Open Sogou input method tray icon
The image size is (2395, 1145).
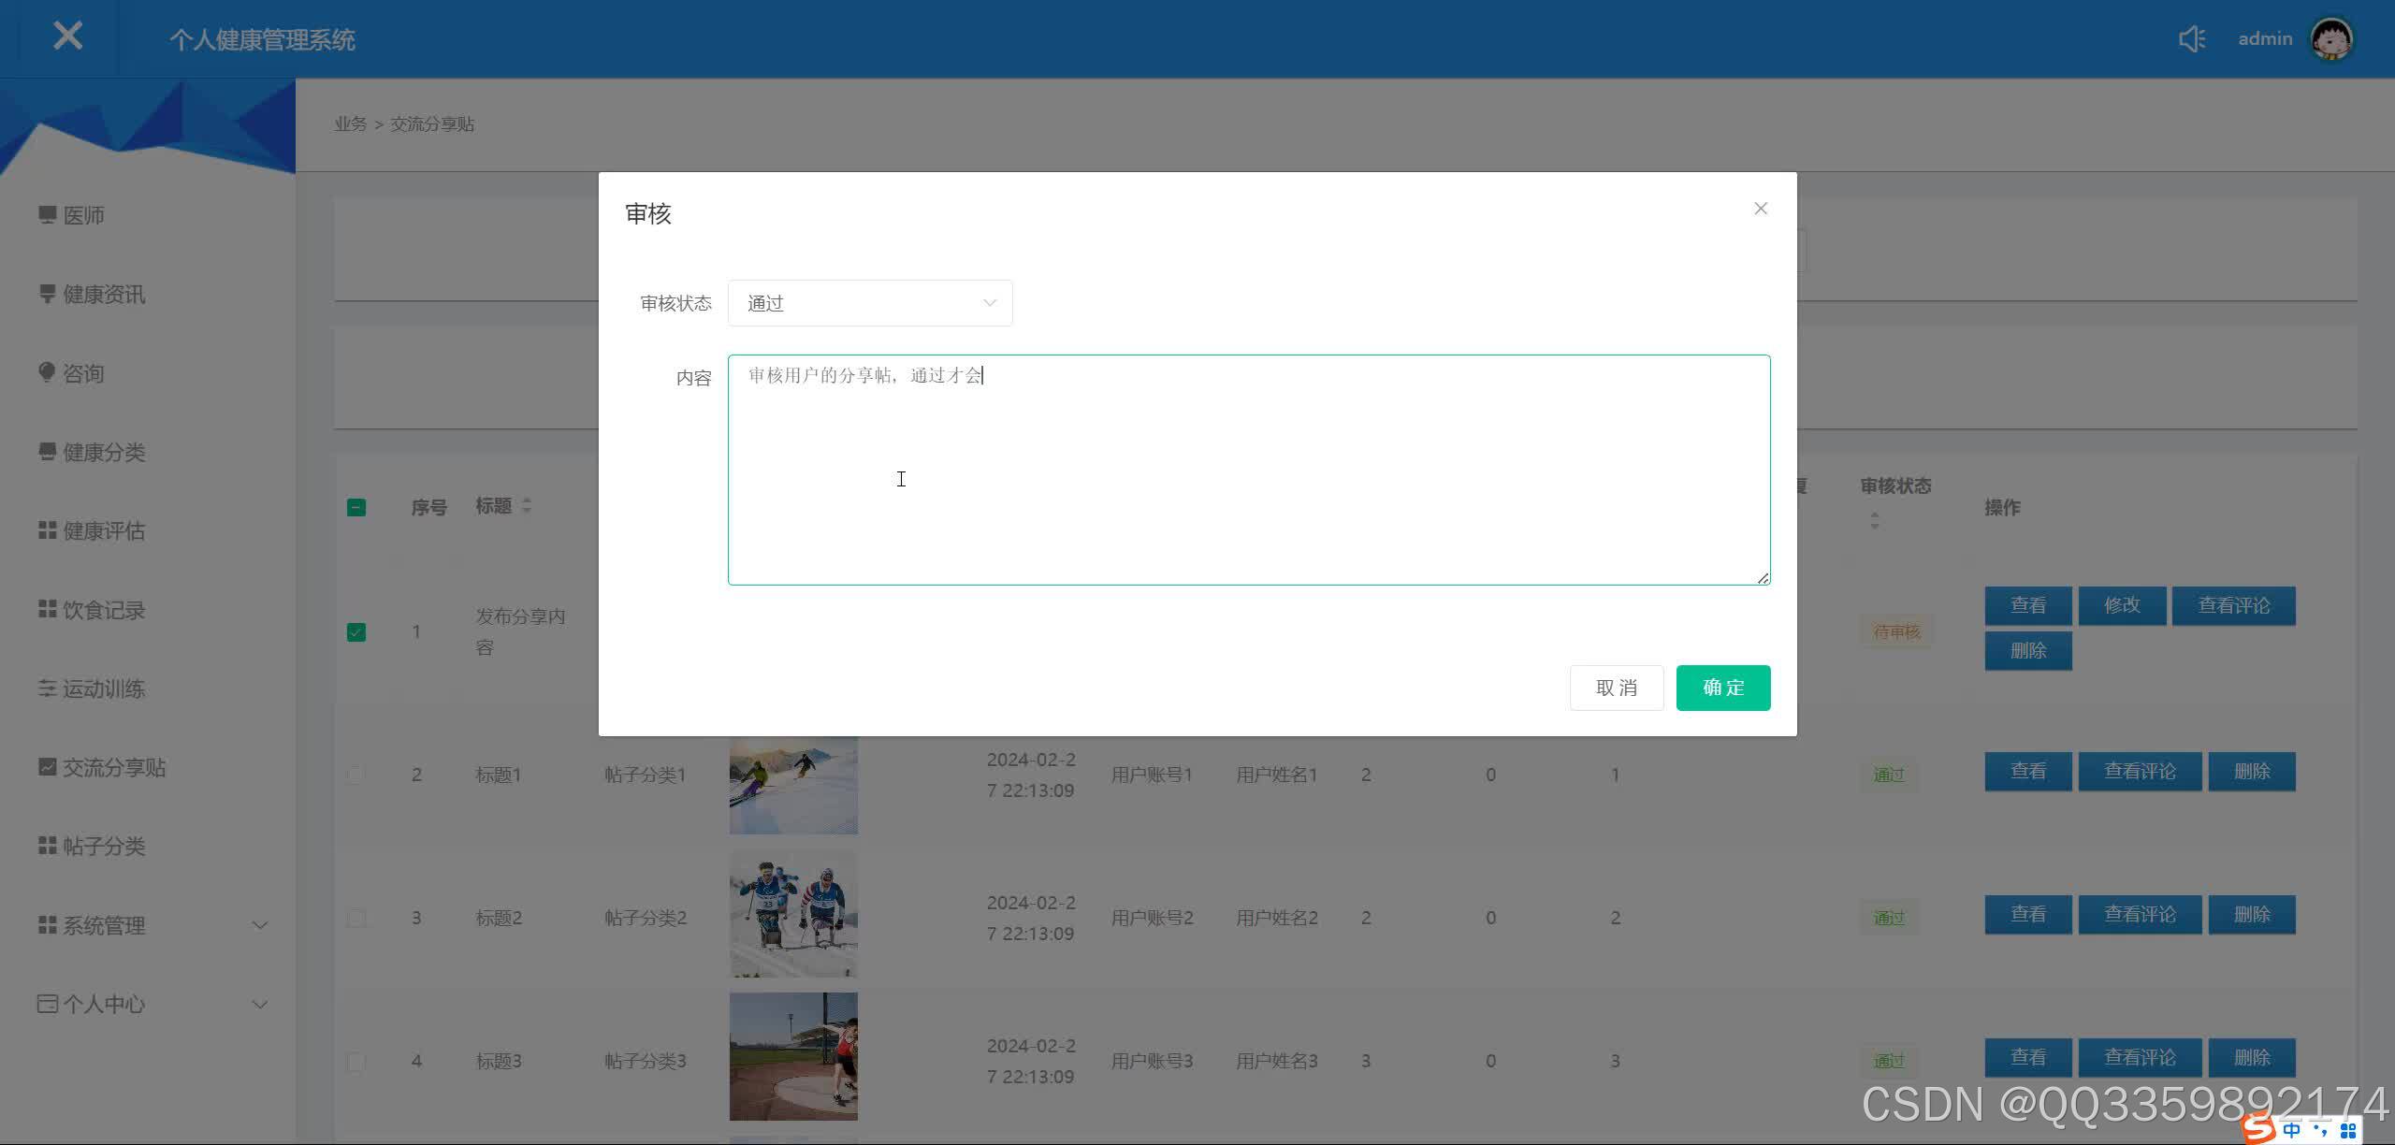[x=2258, y=1129]
